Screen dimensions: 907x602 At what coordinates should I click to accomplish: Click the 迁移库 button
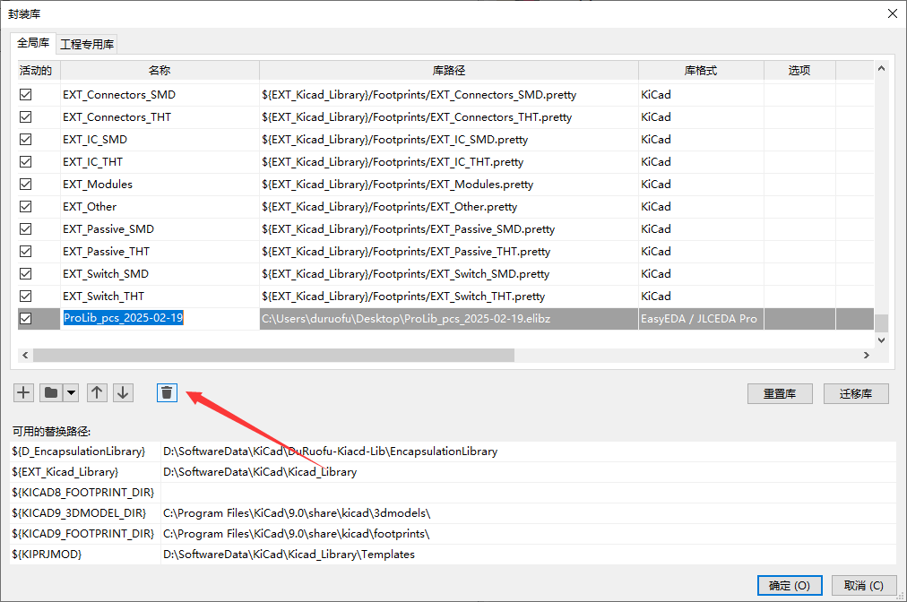(856, 393)
